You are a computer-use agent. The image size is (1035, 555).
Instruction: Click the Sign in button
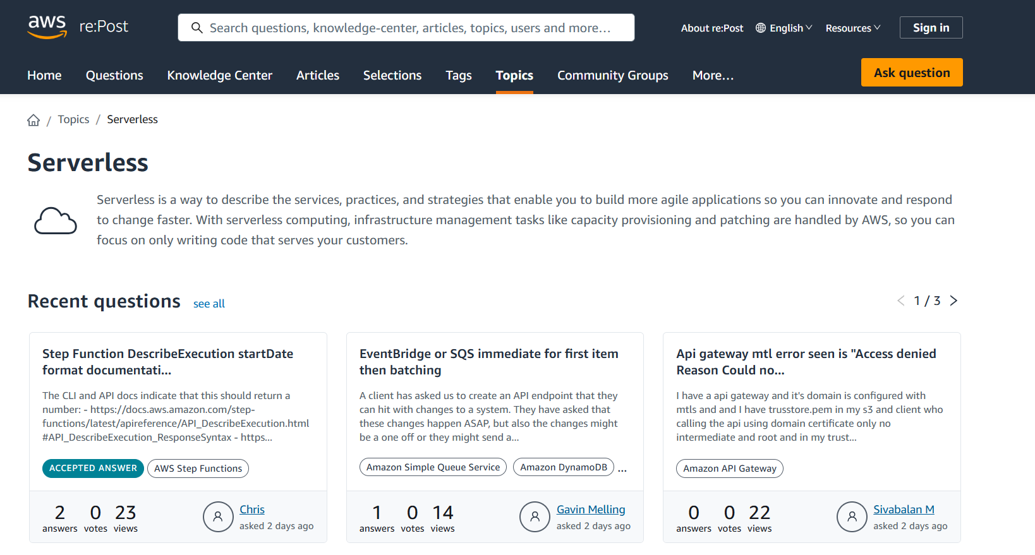coord(931,28)
